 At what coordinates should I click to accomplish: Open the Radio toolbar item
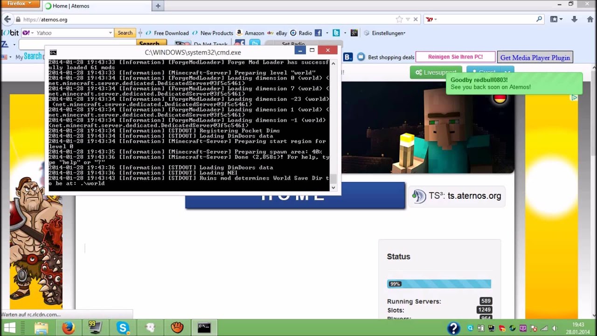pyautogui.click(x=301, y=33)
